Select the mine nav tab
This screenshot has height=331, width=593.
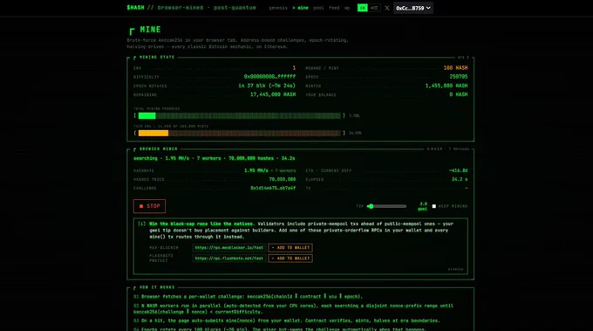(x=301, y=8)
